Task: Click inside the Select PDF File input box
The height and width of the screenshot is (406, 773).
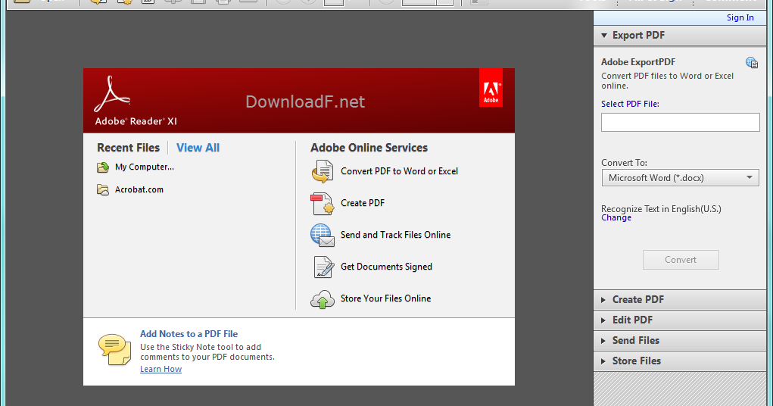Action: [681, 123]
